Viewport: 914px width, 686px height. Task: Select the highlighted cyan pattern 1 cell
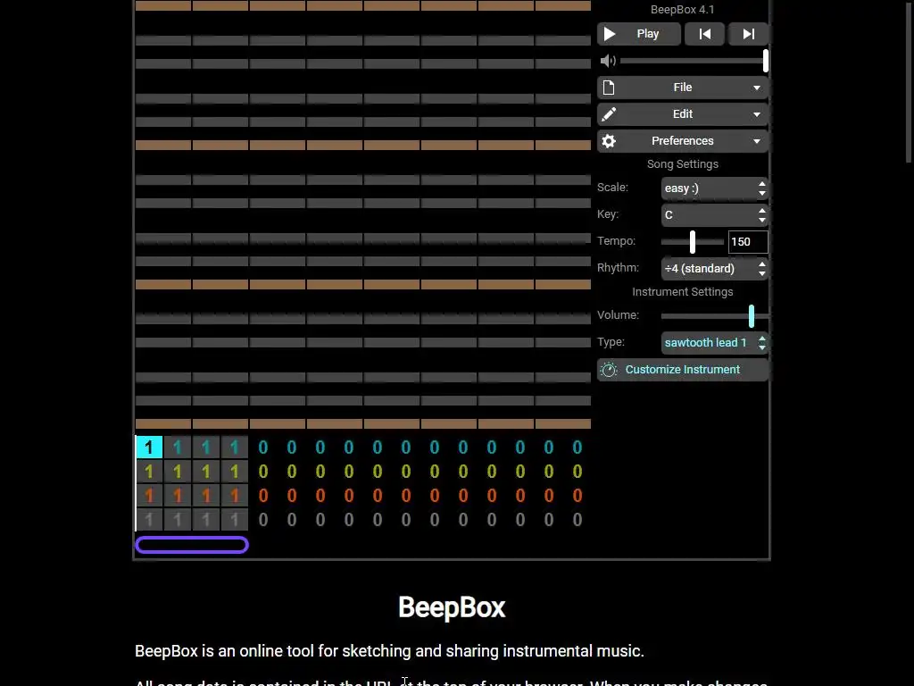coord(149,448)
